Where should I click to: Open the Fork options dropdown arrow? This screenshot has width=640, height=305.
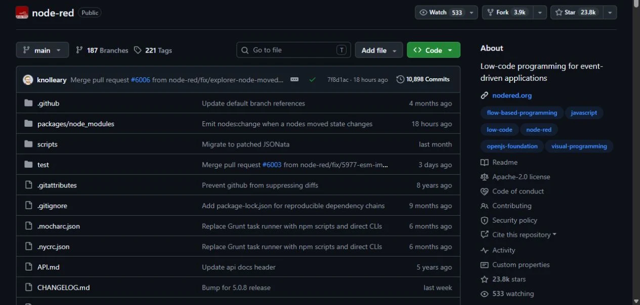pos(540,13)
